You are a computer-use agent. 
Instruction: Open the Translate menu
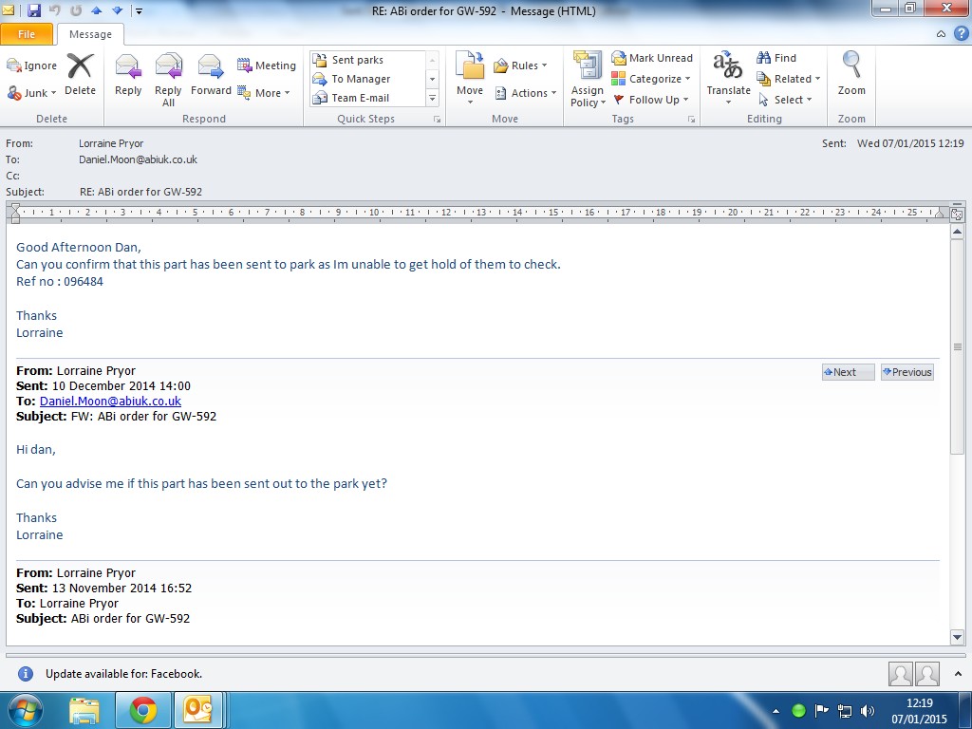coord(728,78)
